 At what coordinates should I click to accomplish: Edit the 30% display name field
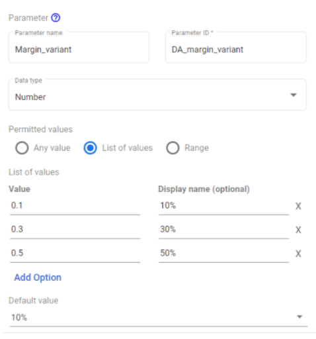[223, 230]
